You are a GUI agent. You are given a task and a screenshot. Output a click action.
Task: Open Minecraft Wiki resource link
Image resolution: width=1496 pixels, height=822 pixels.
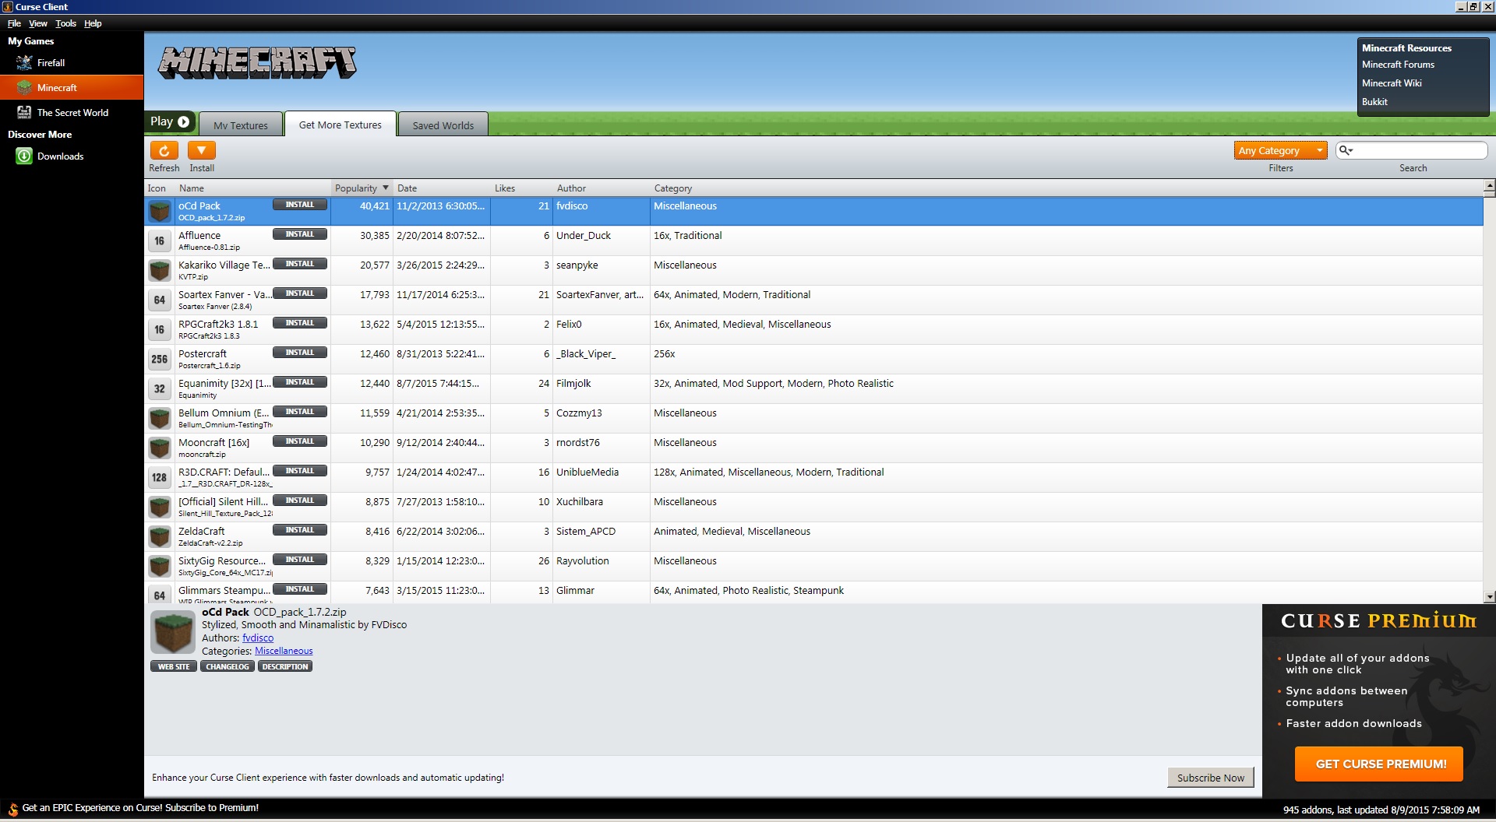(1392, 83)
